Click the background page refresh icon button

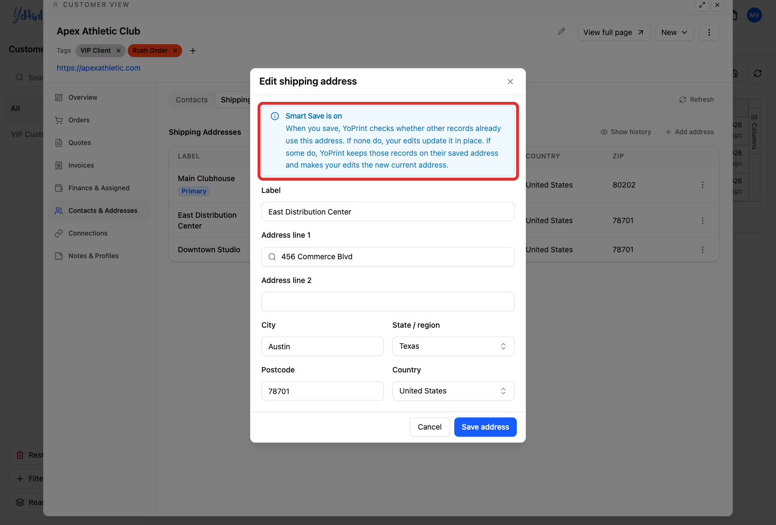click(758, 73)
